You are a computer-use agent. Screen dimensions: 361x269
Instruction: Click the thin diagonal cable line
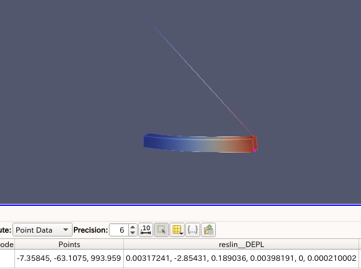coord(201,78)
